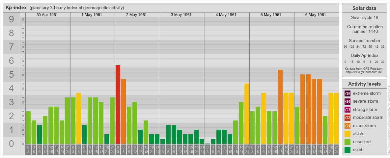Click the 'Activity levels' panel heading
Screen dimensions: 390x158
coord(364,84)
